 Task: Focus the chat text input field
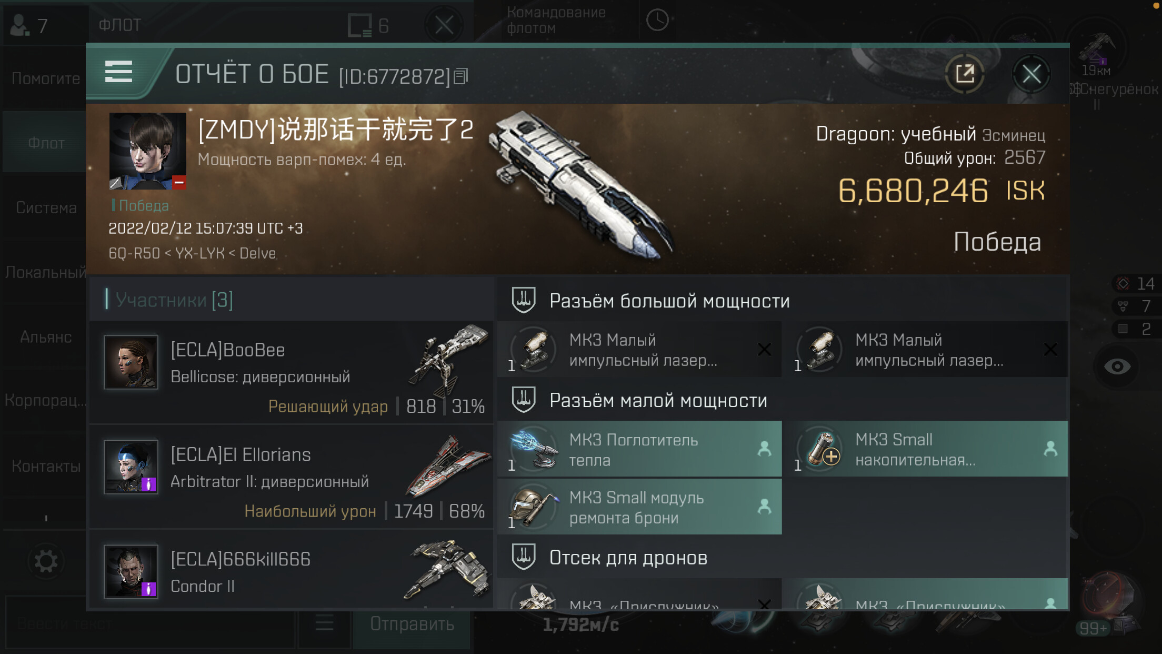coord(150,625)
